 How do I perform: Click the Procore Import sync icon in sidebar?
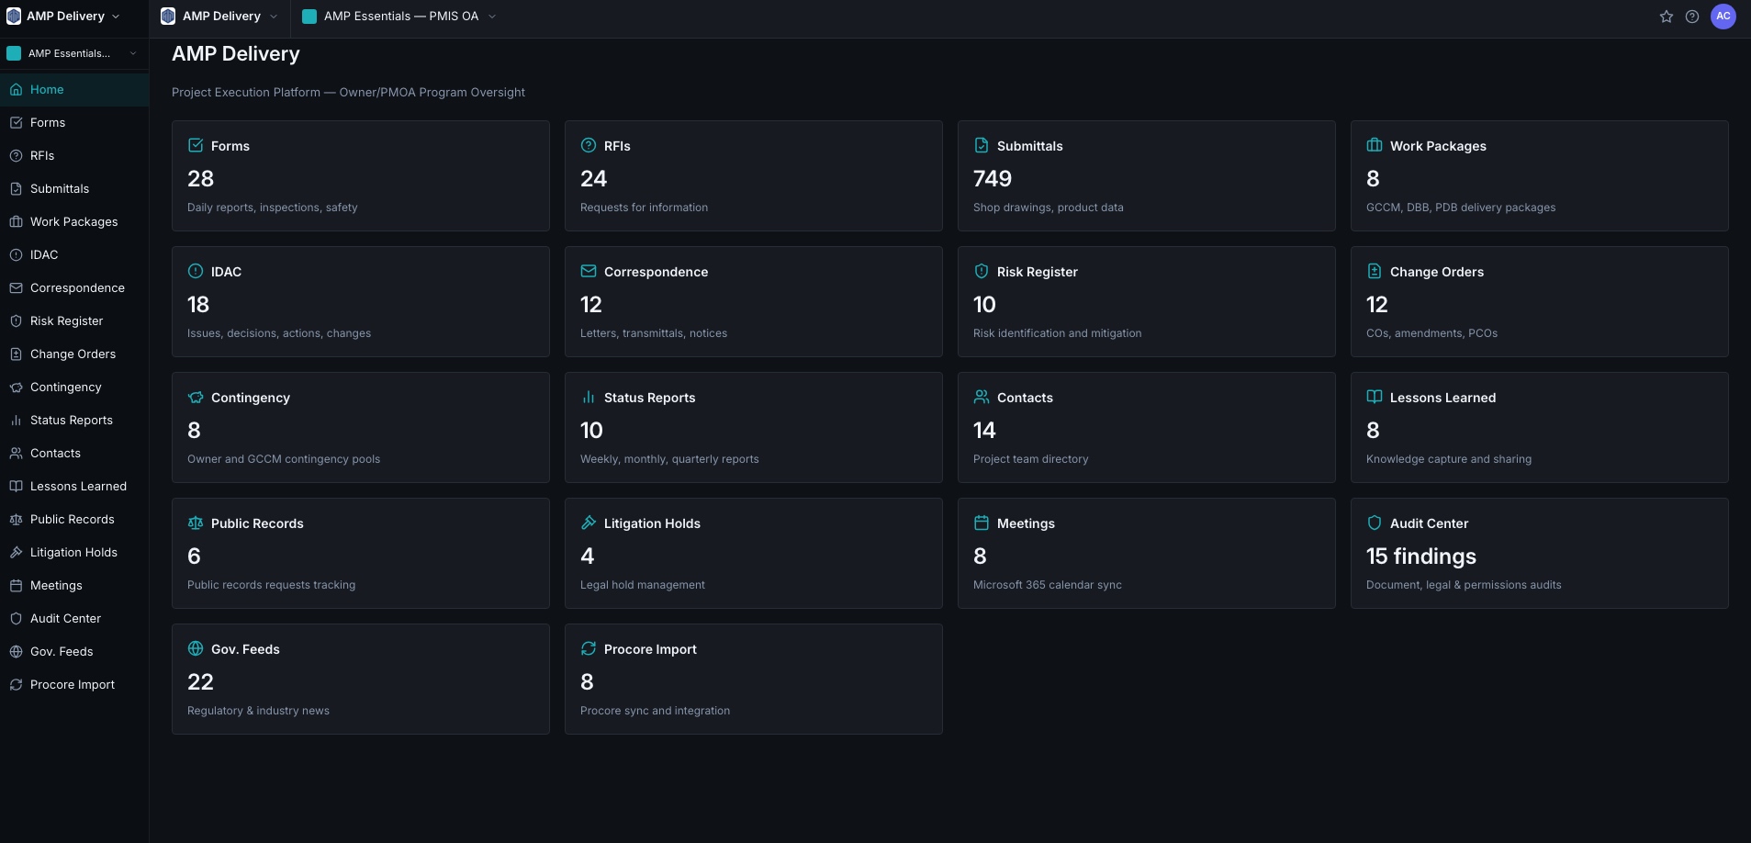pos(16,684)
